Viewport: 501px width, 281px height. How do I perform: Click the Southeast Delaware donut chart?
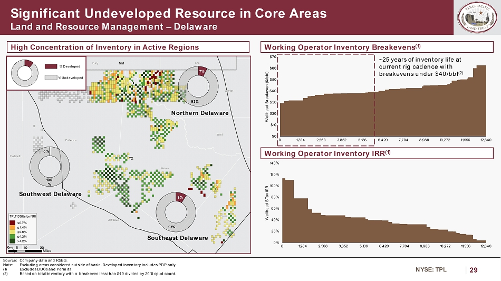[179, 211]
